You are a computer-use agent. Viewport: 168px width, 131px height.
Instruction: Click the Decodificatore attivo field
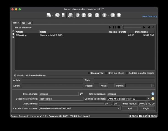(x=61, y=99)
